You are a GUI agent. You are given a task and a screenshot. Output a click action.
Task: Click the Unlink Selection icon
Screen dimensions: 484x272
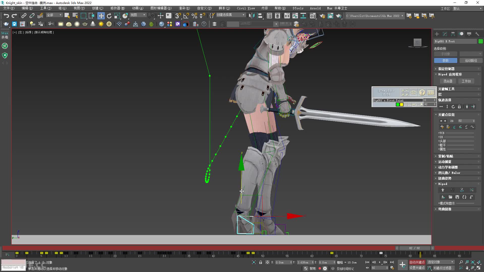[32, 16]
